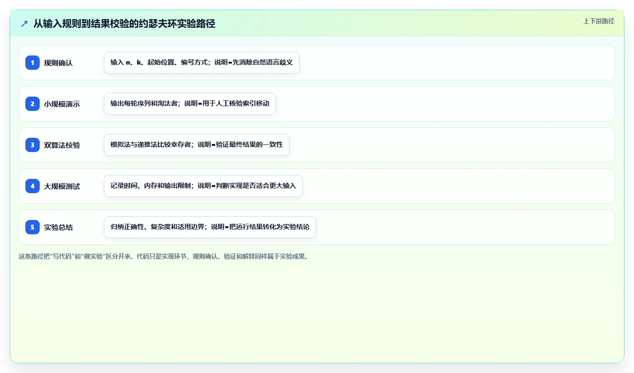Click the 小规模演示 step label
The image size is (634, 373).
(x=62, y=104)
